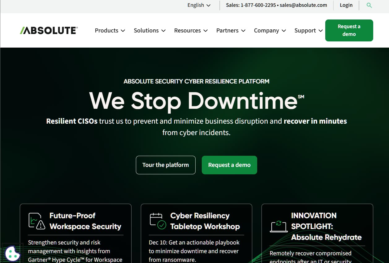Open the Products dropdown menu
Screen dimensions: 389x263
pyautogui.click(x=110, y=30)
